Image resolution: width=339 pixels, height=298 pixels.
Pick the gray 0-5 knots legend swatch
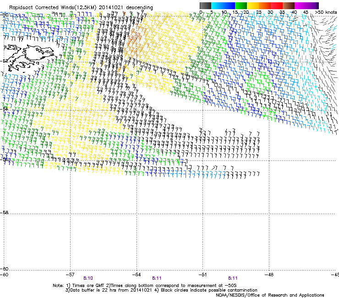(205, 6)
